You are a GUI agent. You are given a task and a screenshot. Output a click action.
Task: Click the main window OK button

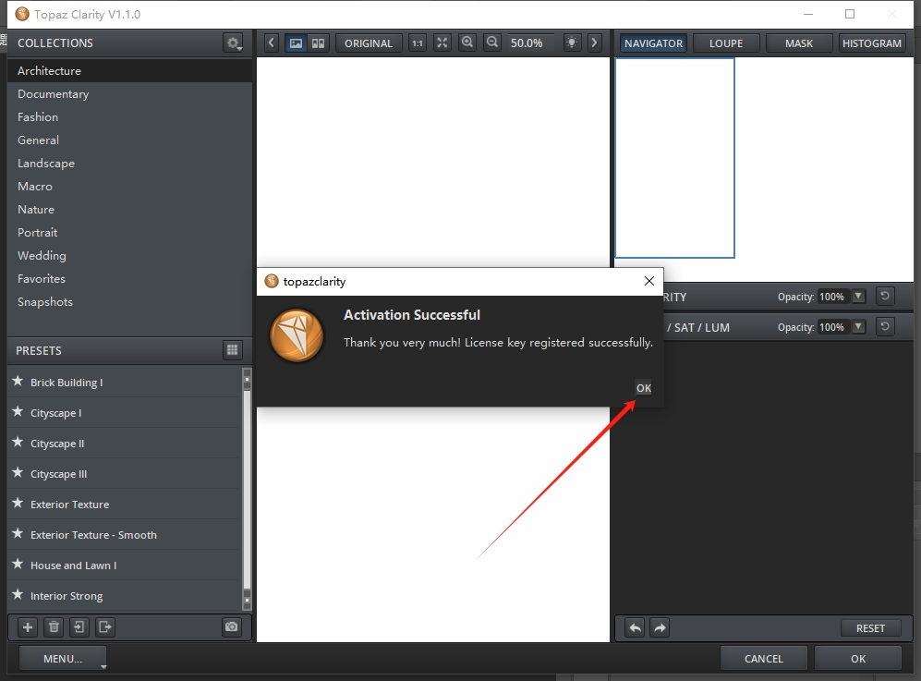[x=858, y=659]
